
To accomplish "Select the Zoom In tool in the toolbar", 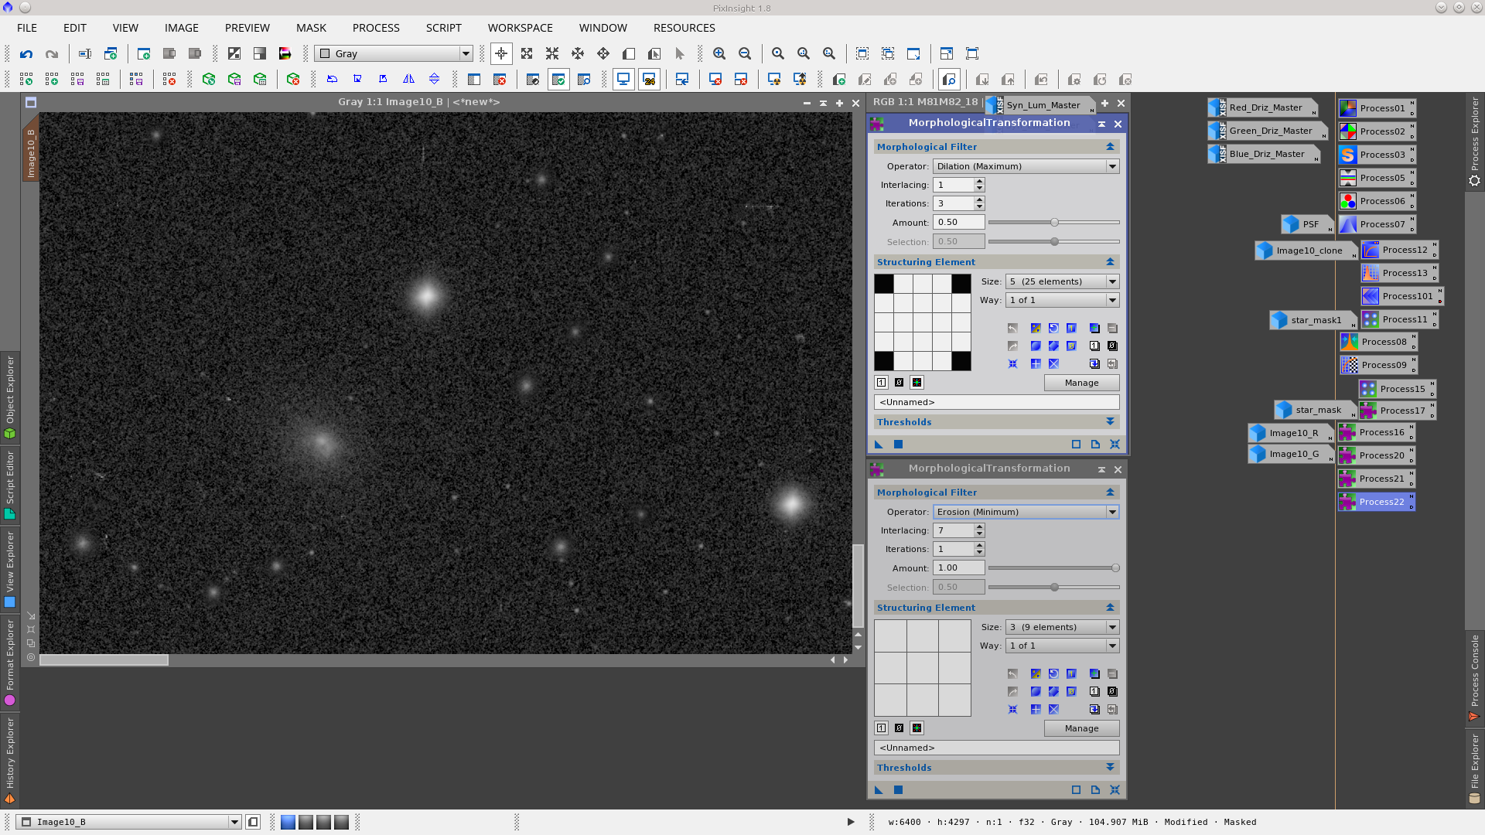I will pyautogui.click(x=719, y=53).
